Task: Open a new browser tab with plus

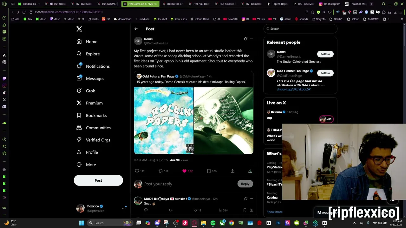Action: 371,4
